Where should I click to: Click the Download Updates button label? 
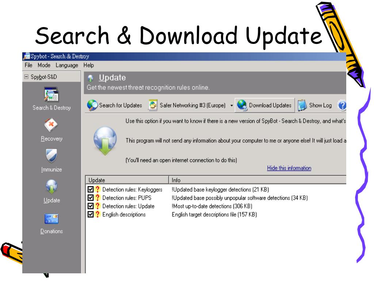tap(270, 105)
